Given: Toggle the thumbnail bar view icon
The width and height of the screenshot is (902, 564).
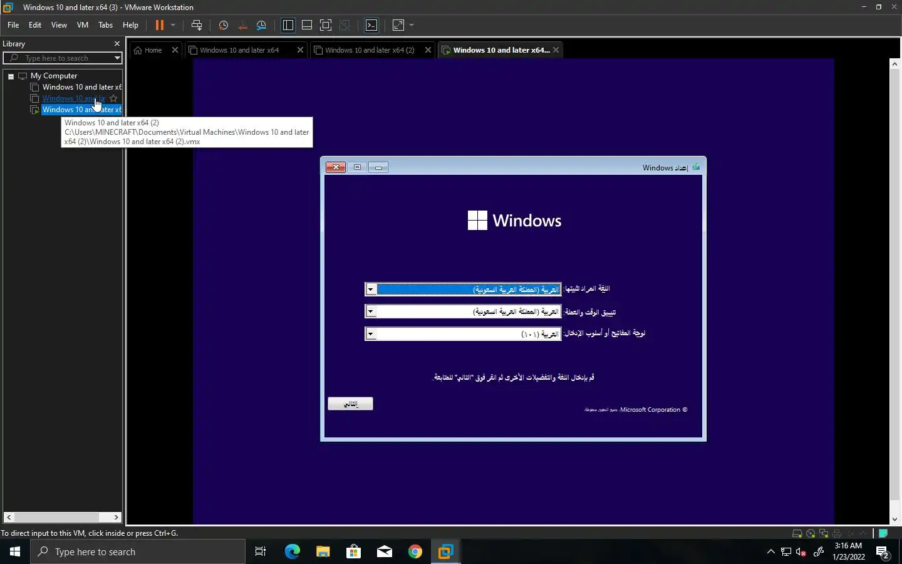Looking at the screenshot, I should tap(307, 25).
